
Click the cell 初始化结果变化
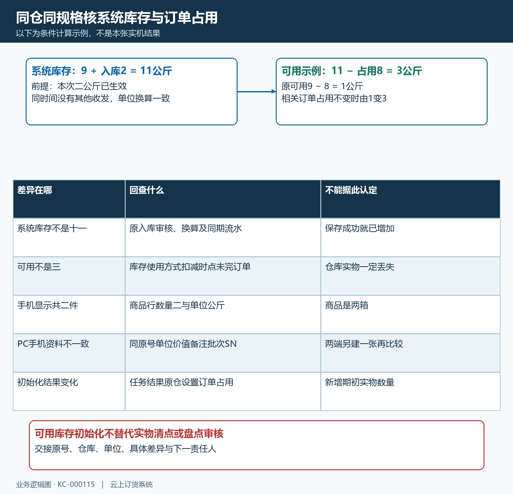click(69, 391)
